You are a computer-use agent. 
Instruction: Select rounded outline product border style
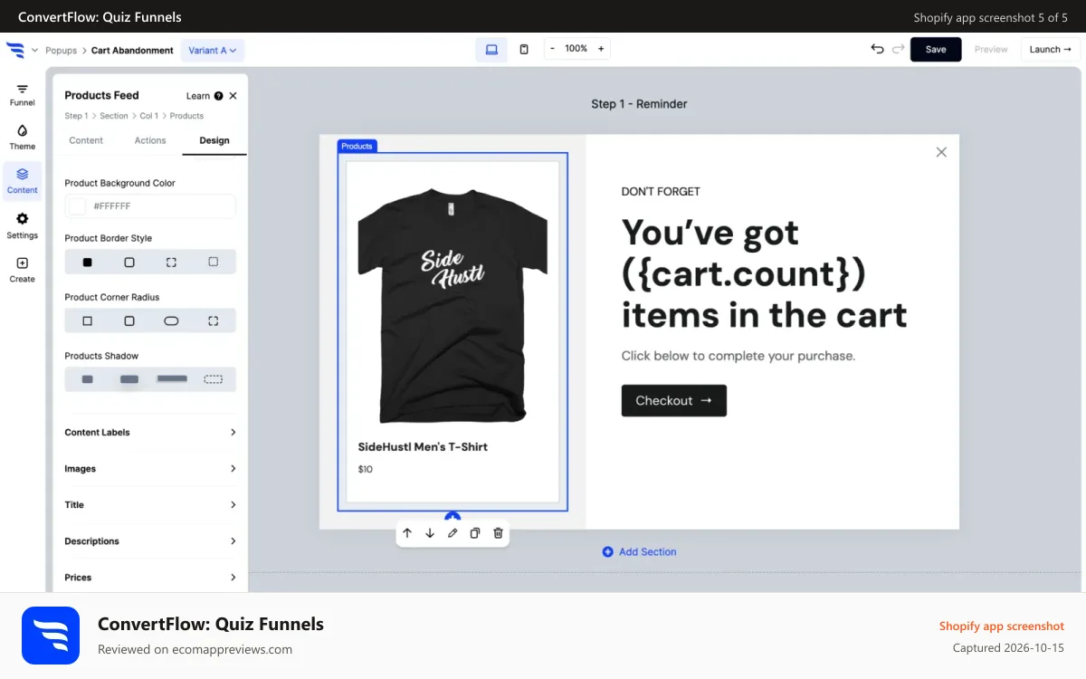[129, 262]
